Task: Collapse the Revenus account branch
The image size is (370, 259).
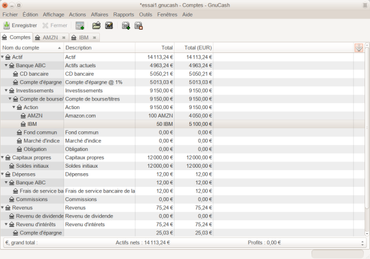Action: pos(3,208)
